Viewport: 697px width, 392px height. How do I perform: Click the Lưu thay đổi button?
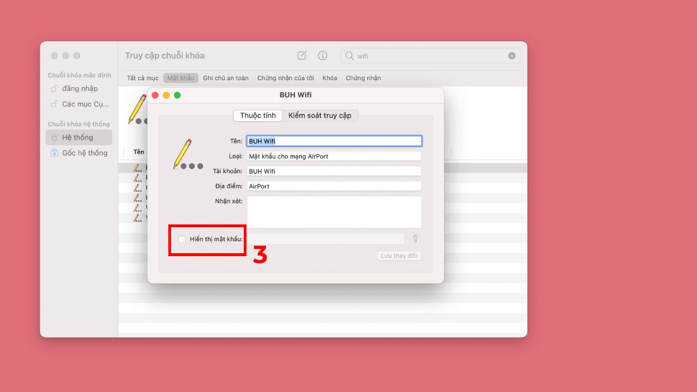tap(399, 256)
